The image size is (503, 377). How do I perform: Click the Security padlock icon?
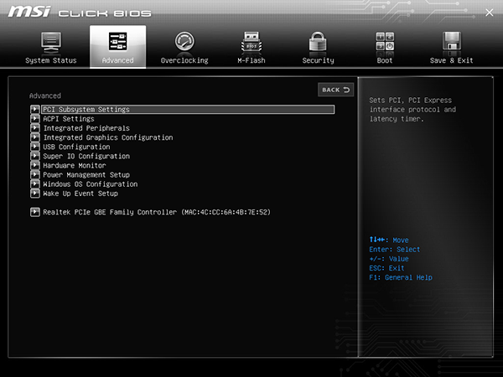[x=318, y=42]
